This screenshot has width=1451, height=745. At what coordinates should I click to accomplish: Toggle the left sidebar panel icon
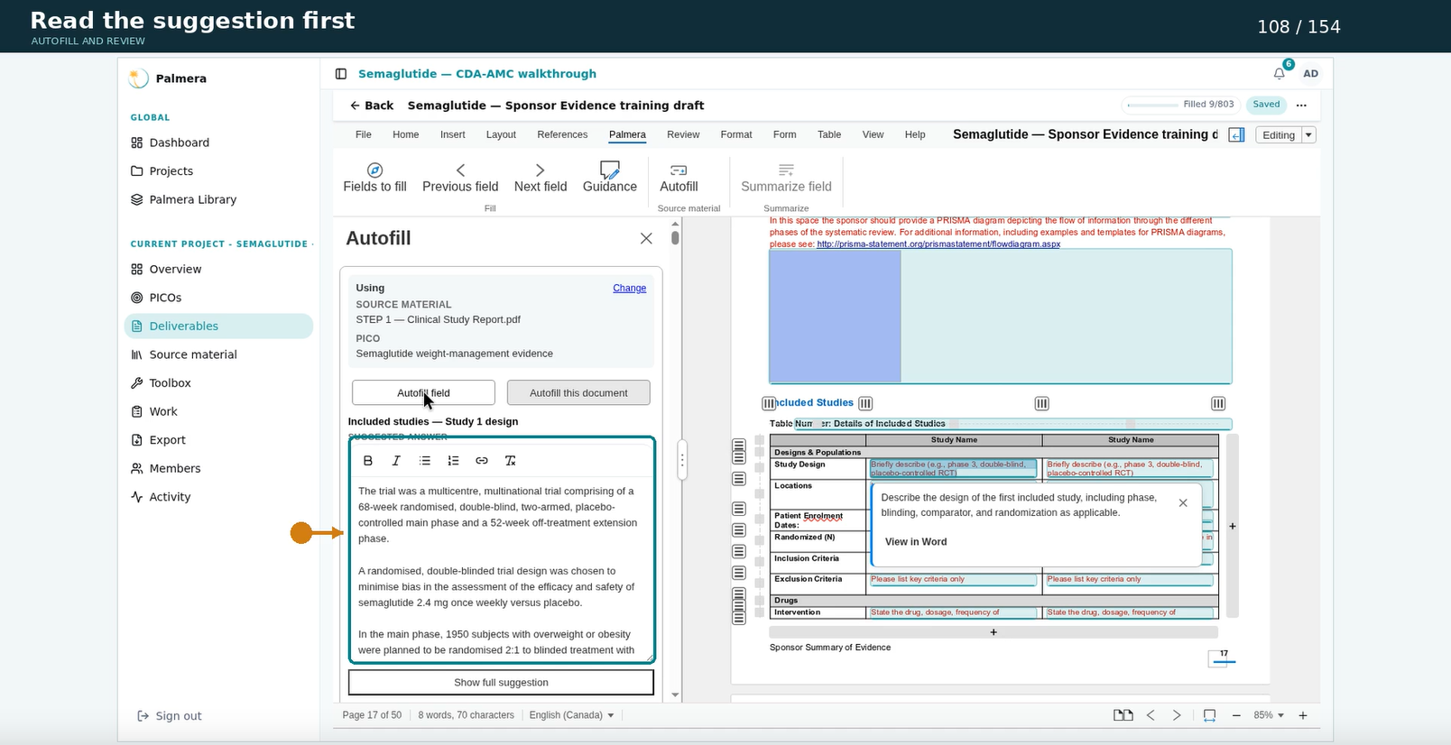341,74
